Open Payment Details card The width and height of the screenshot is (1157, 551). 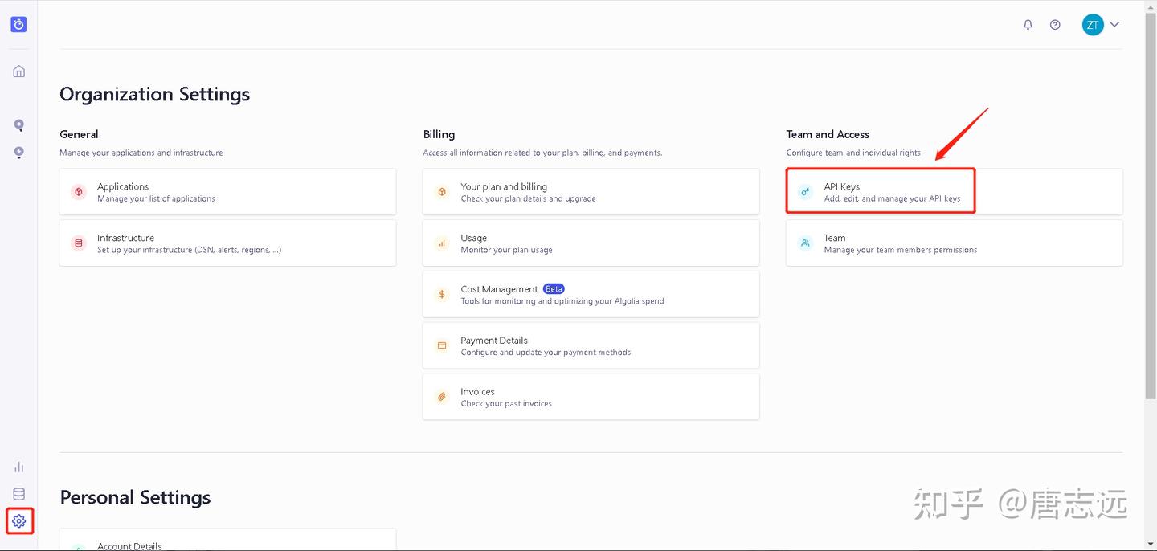[x=591, y=346]
